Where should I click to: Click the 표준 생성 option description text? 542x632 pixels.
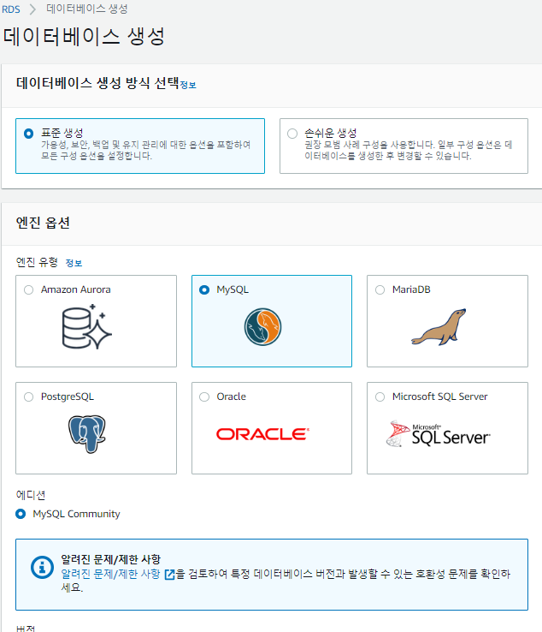click(145, 151)
